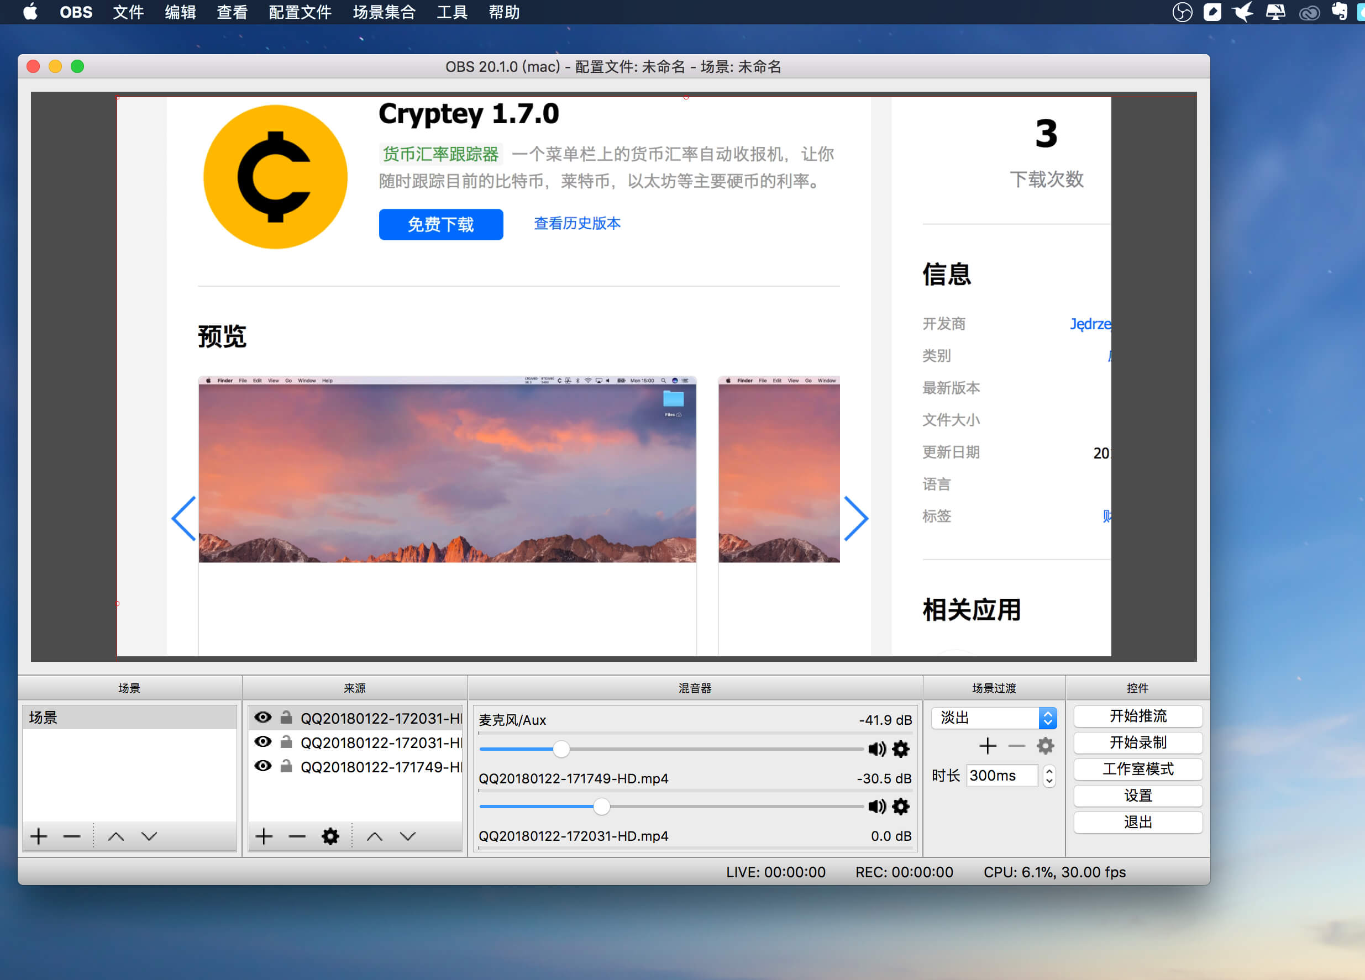
Task: Open the 工具 menu
Action: (452, 12)
